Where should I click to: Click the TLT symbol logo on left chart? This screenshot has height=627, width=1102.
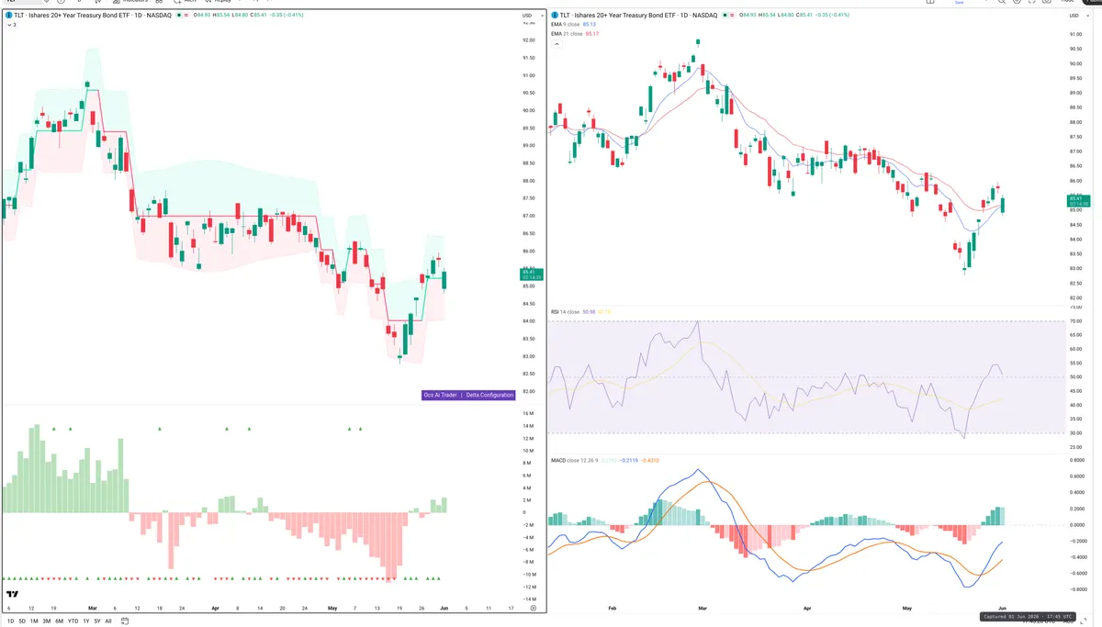pyautogui.click(x=8, y=16)
